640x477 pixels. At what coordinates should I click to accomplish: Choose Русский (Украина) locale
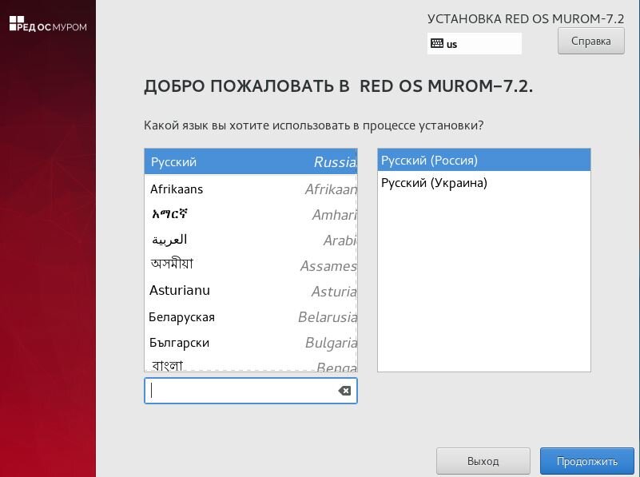[484, 182]
